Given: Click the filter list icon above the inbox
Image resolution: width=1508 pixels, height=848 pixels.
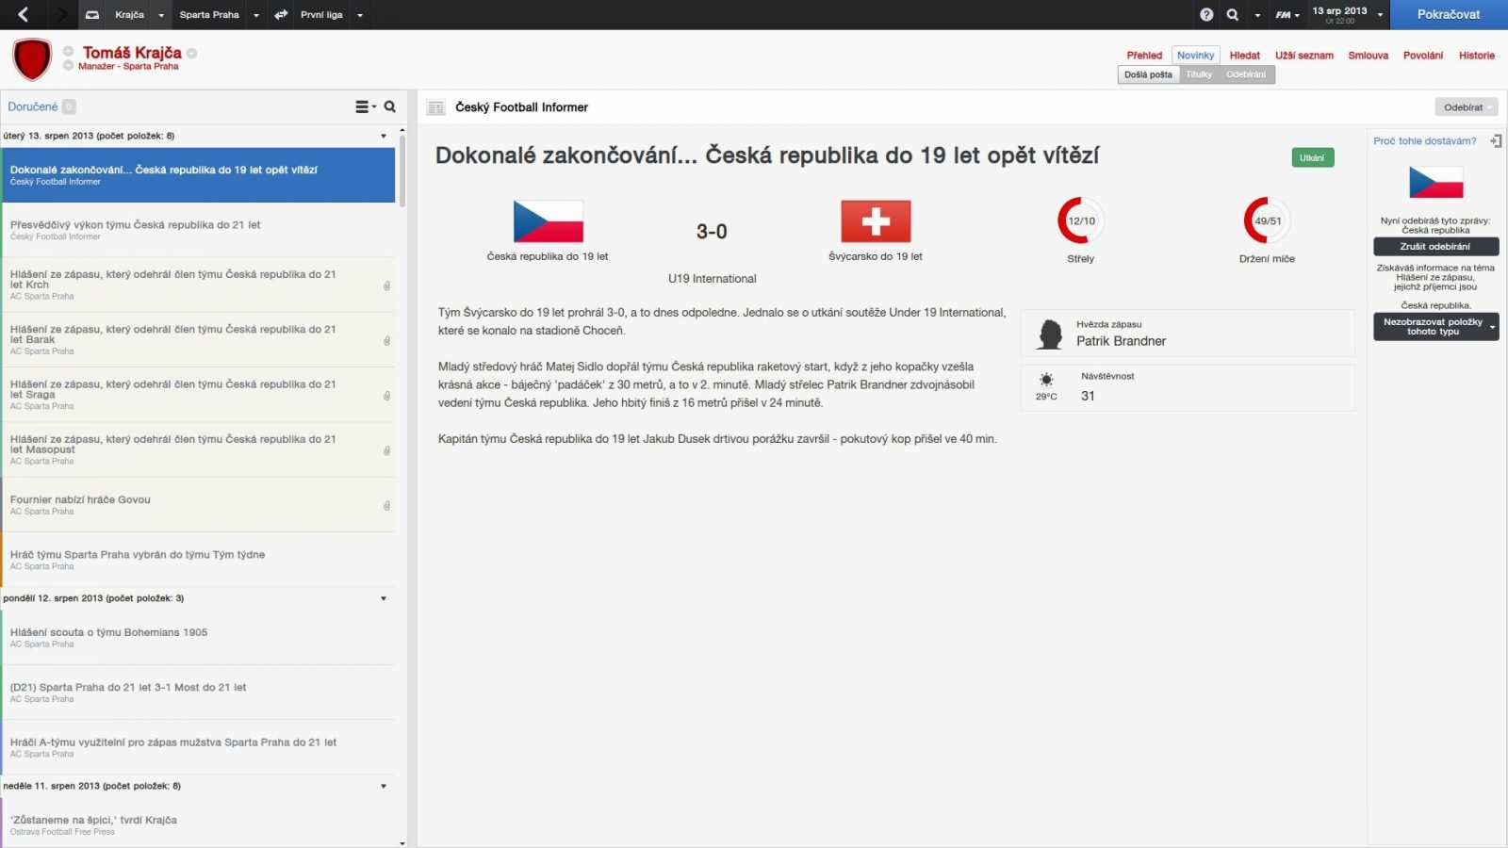Looking at the screenshot, I should tap(363, 106).
